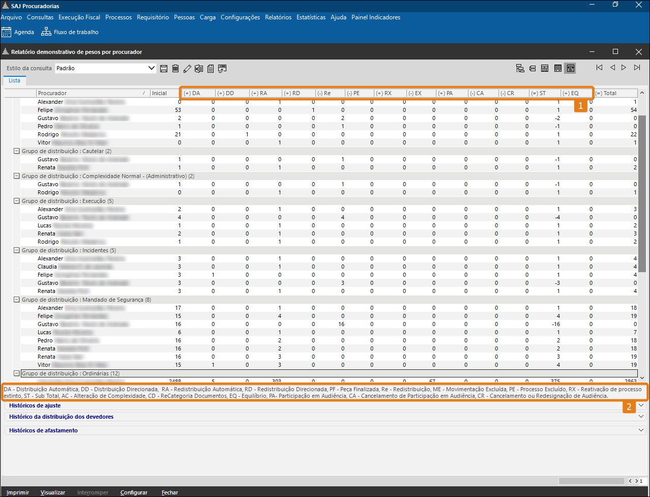
Task: Jump to the first record arrow
Action: click(600, 68)
